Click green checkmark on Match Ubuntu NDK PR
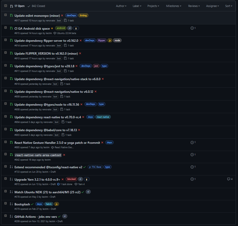The height and width of the screenshot is (226, 238). pyautogui.click(x=83, y=192)
